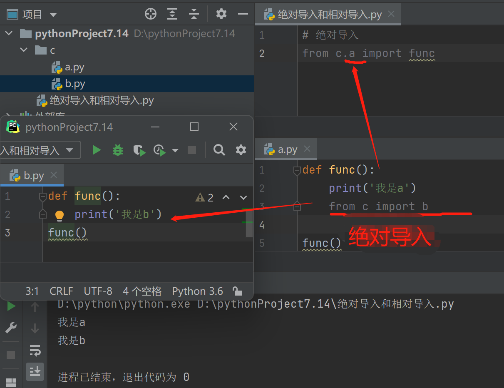Change the CRLF line separator
The width and height of the screenshot is (504, 388).
click(x=61, y=291)
